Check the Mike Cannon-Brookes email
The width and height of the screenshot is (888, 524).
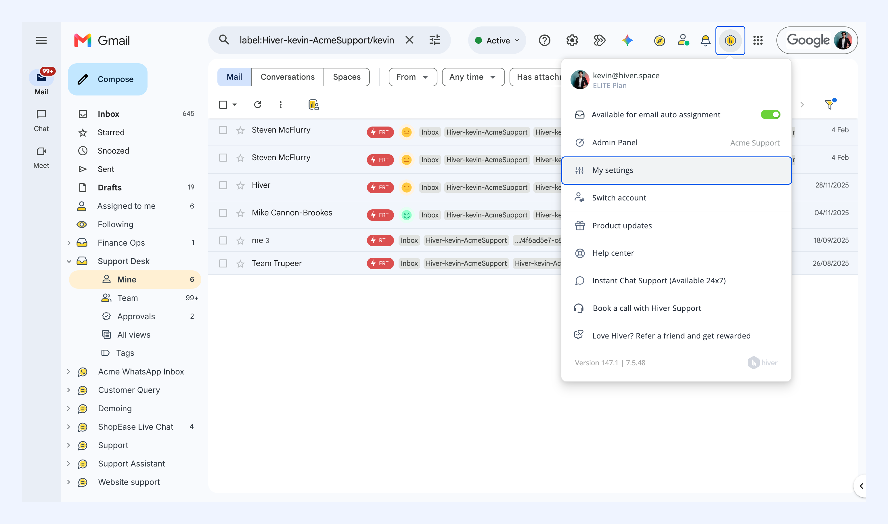[223, 213]
